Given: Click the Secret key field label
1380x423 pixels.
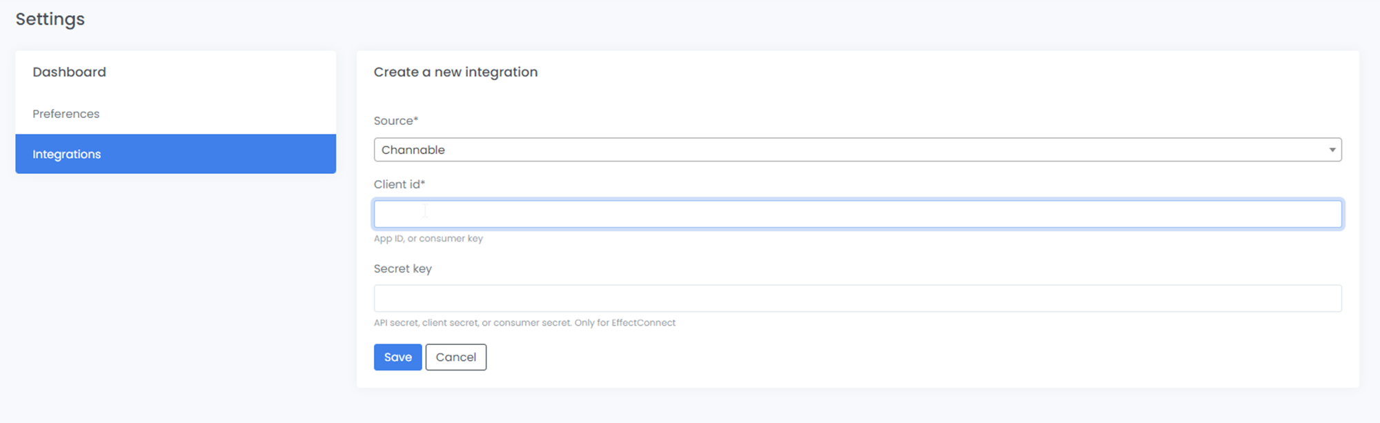Looking at the screenshot, I should coord(403,268).
